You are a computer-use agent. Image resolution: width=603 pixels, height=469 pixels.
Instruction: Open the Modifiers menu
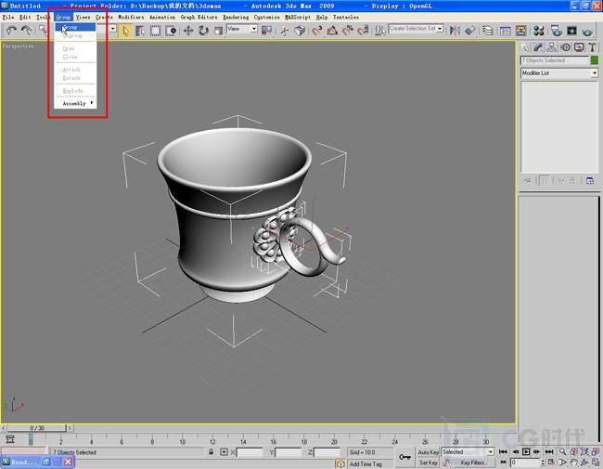click(131, 18)
